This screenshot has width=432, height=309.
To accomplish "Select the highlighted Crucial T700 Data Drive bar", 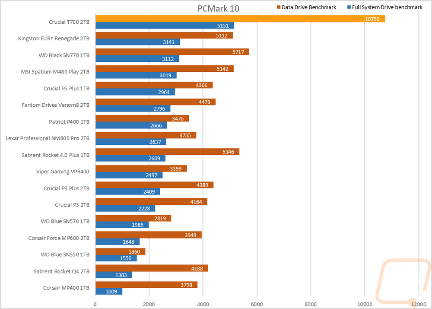I will [240, 19].
